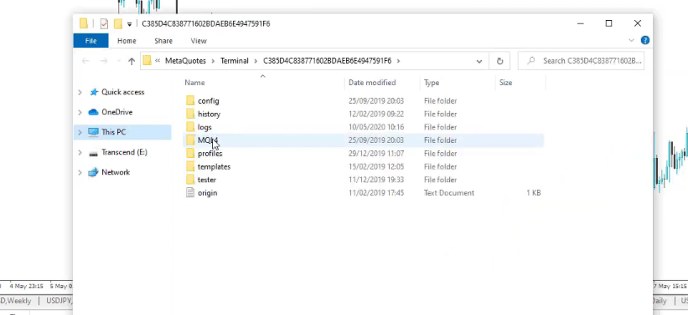This screenshot has height=315, width=688.
Task: Click the This PC monitor icon
Action: click(93, 132)
